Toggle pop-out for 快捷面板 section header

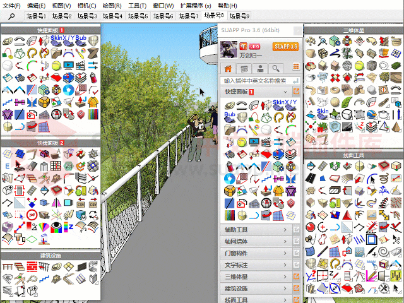tap(296, 92)
